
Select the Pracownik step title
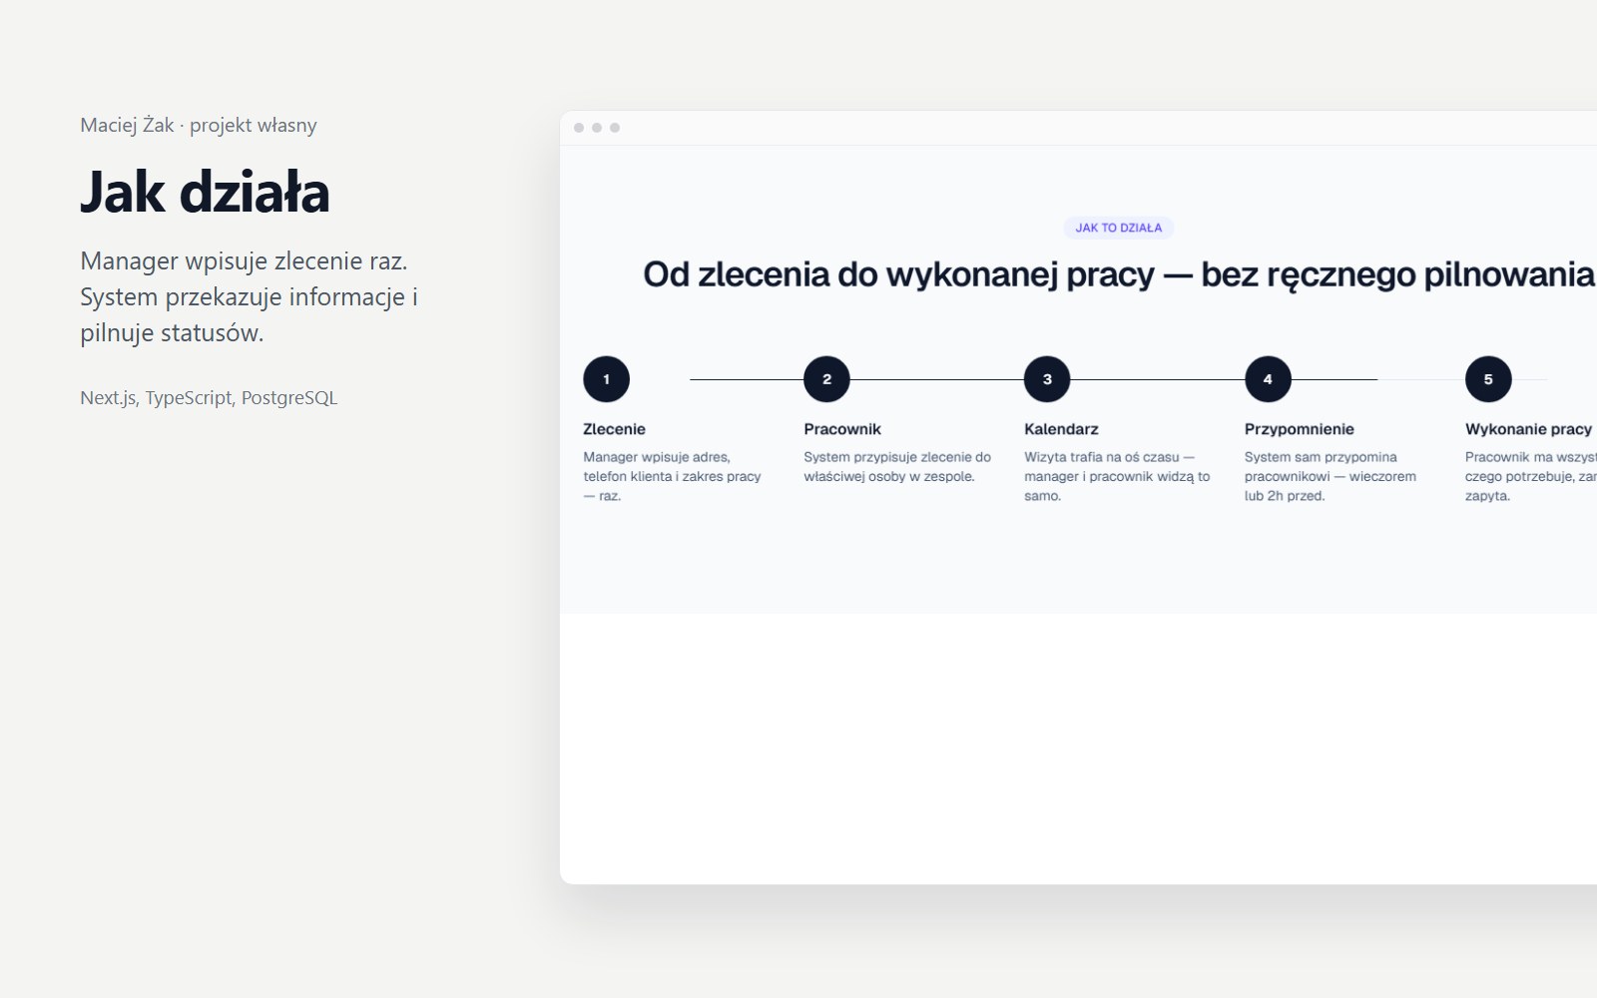click(x=842, y=429)
